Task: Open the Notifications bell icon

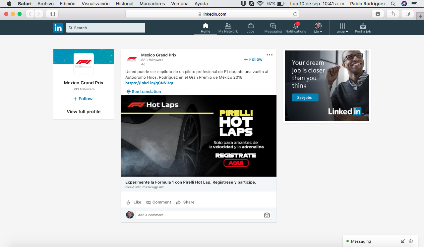Action: pos(296,26)
